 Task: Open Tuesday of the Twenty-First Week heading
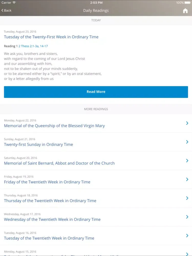click(x=51, y=37)
